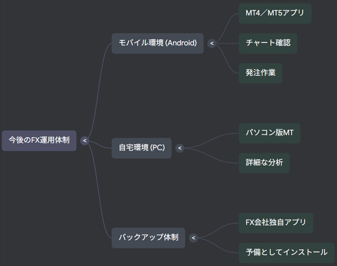Click the 予備としてインストール leaf node

pyautogui.click(x=286, y=253)
